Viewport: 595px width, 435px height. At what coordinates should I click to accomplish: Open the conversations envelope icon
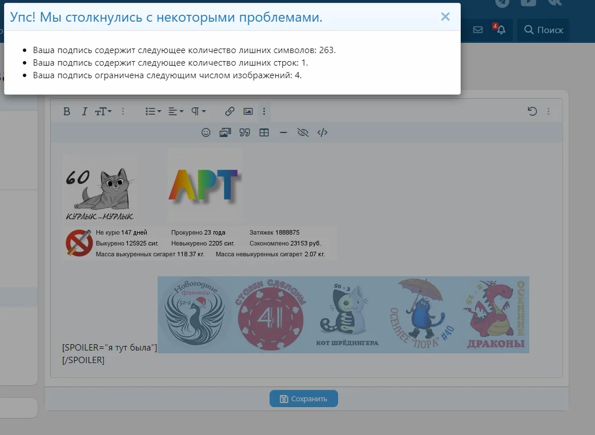tap(478, 30)
